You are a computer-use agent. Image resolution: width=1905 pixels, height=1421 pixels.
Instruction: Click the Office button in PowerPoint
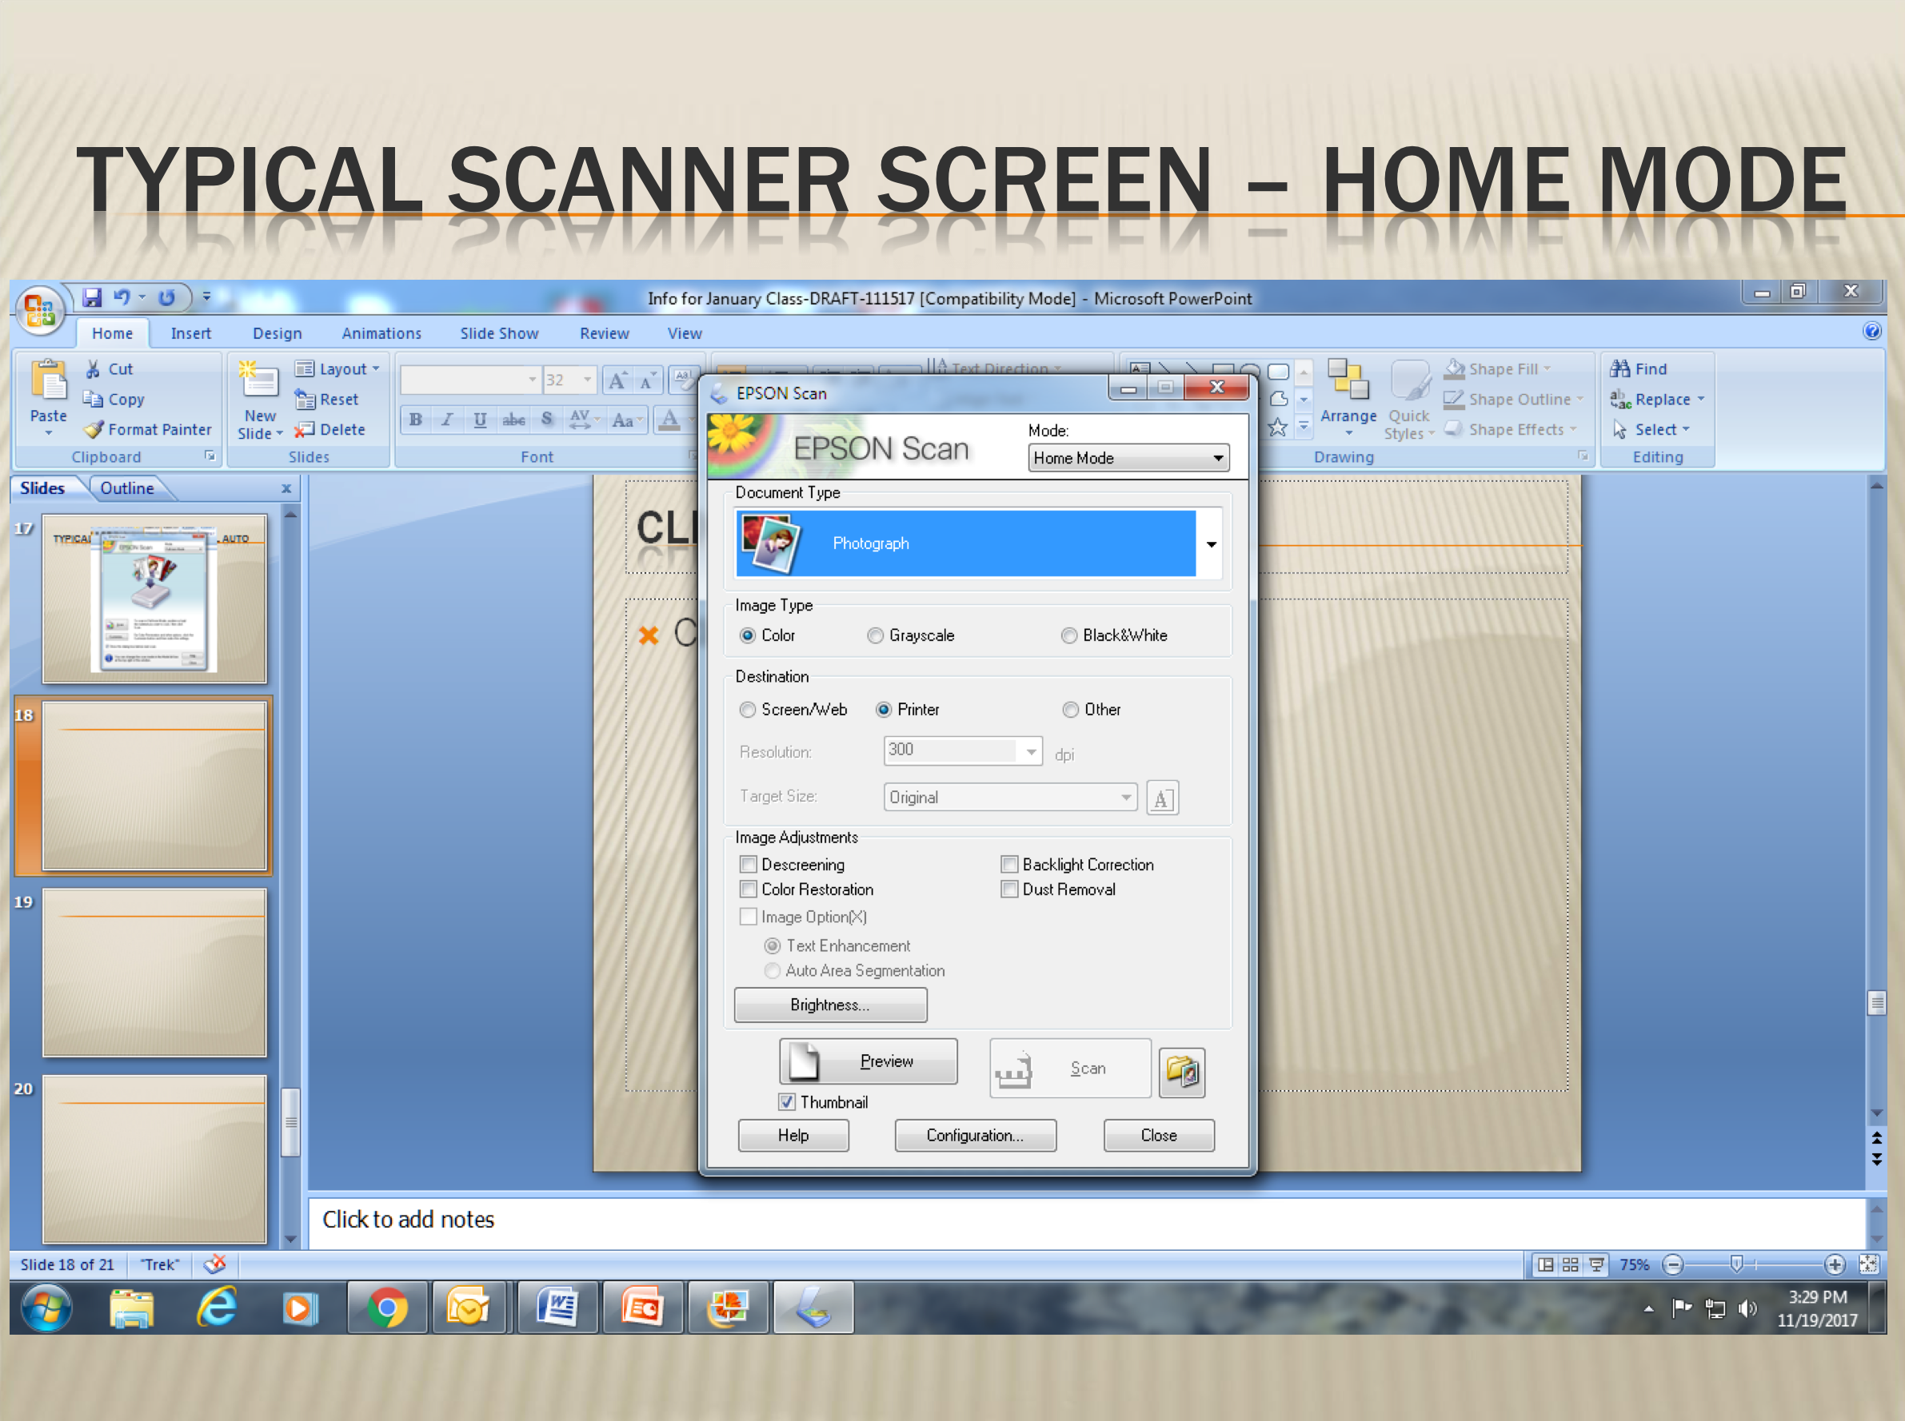coord(40,311)
